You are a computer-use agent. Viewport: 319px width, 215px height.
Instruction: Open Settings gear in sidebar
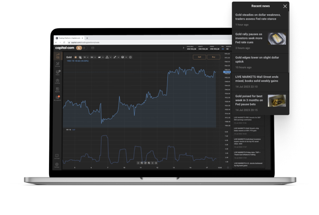click(x=57, y=165)
